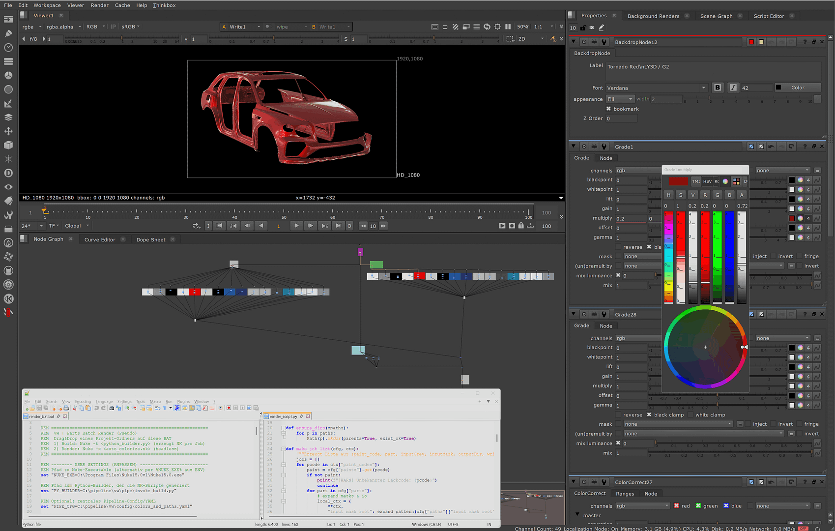Switch to the Curve Editor tab
This screenshot has height=531, width=835.
100,239
